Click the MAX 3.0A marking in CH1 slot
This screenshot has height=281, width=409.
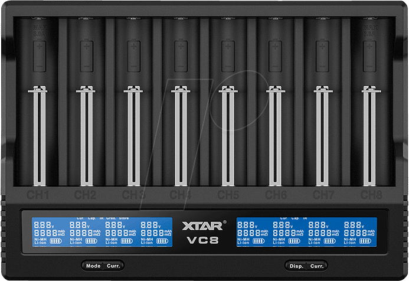pyautogui.click(x=40, y=31)
